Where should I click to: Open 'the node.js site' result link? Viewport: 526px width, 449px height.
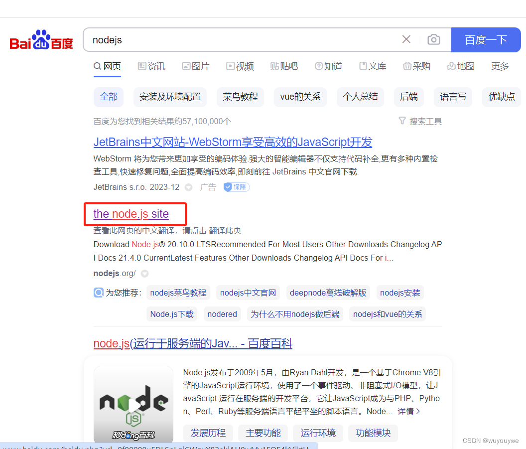click(x=131, y=214)
